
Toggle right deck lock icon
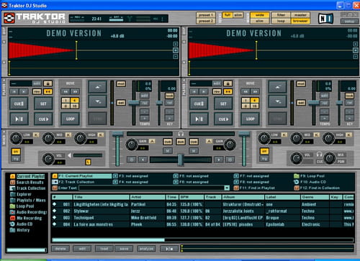click(228, 83)
